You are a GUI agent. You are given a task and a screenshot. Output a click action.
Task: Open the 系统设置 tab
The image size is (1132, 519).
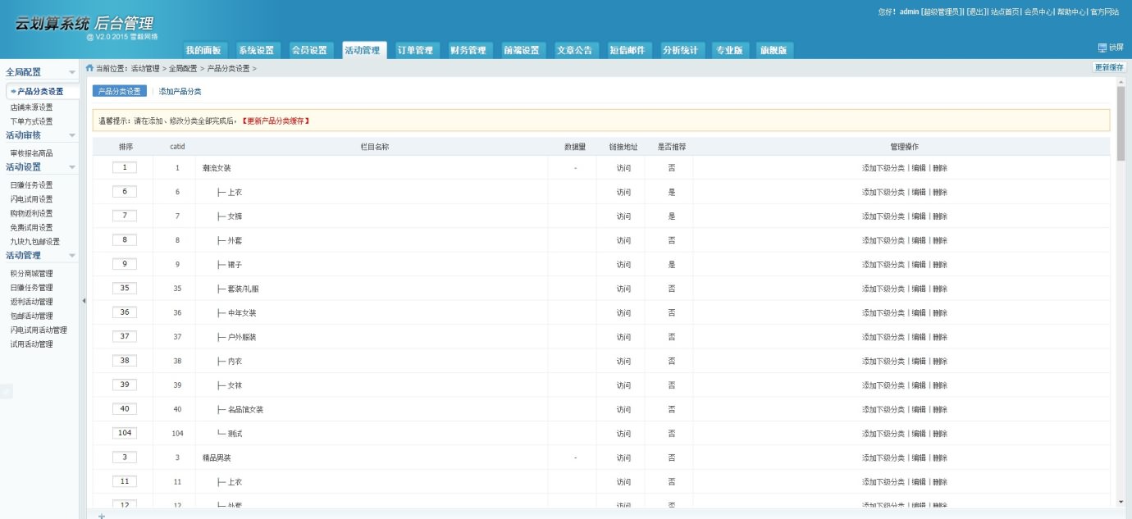(256, 50)
